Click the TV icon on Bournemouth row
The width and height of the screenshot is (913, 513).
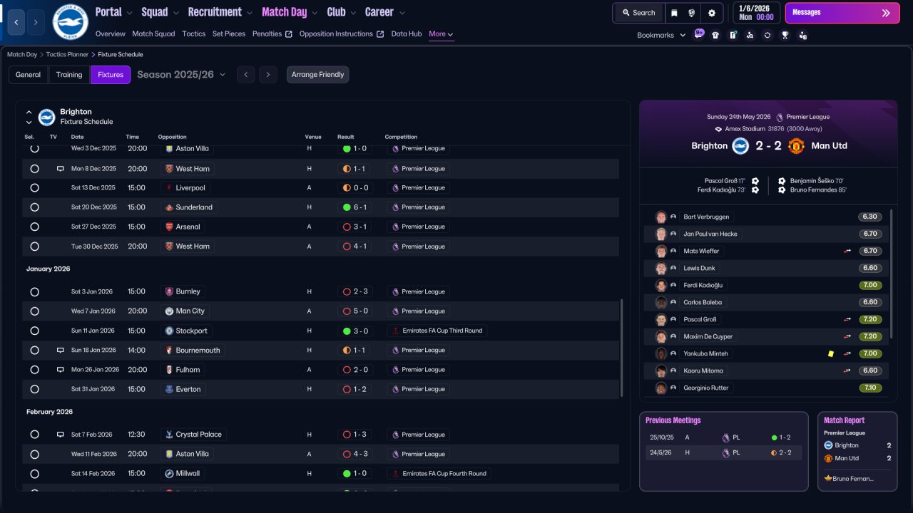pos(61,351)
